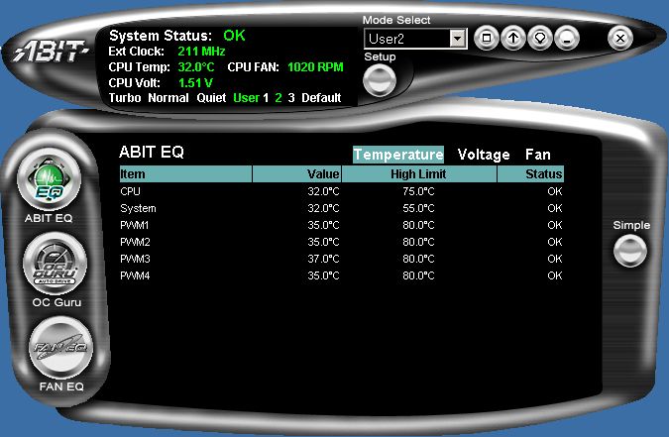Select Quiet mode in status bar
Viewport: 669px width, 437px height.
pos(211,98)
